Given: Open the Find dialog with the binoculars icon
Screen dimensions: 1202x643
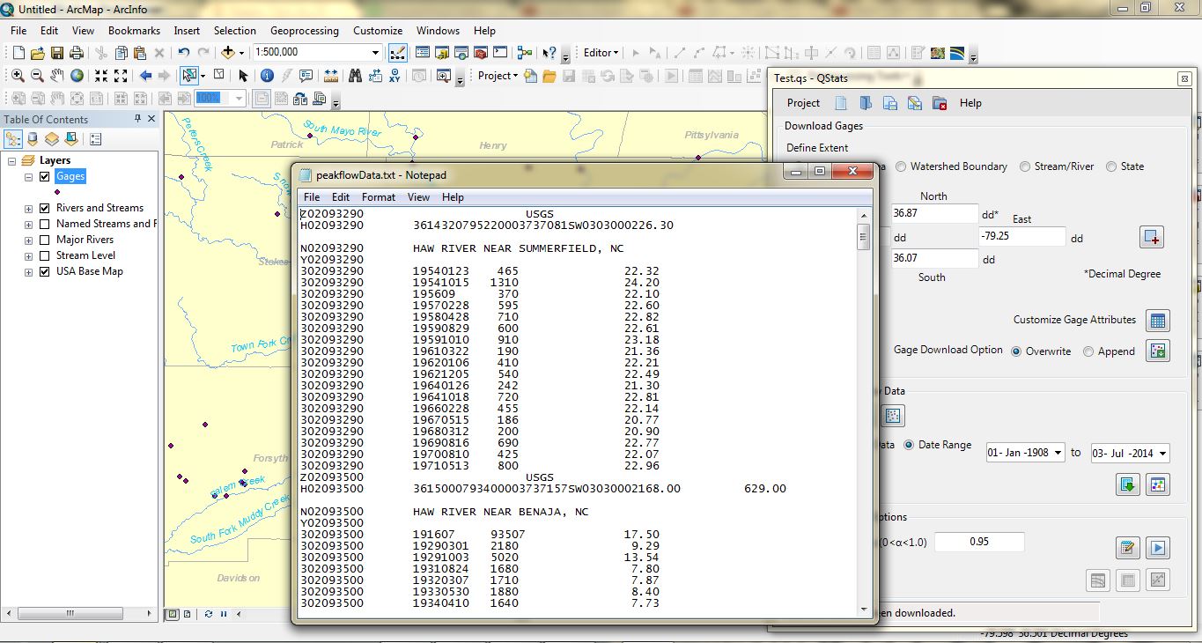Looking at the screenshot, I should coord(356,74).
